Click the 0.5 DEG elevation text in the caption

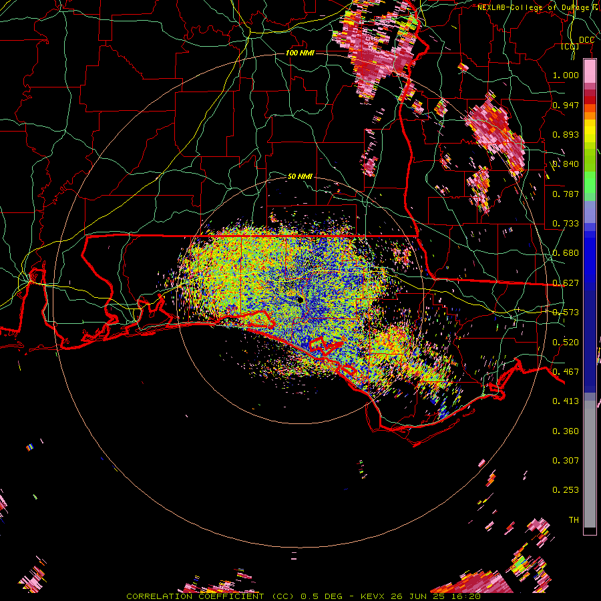click(323, 596)
